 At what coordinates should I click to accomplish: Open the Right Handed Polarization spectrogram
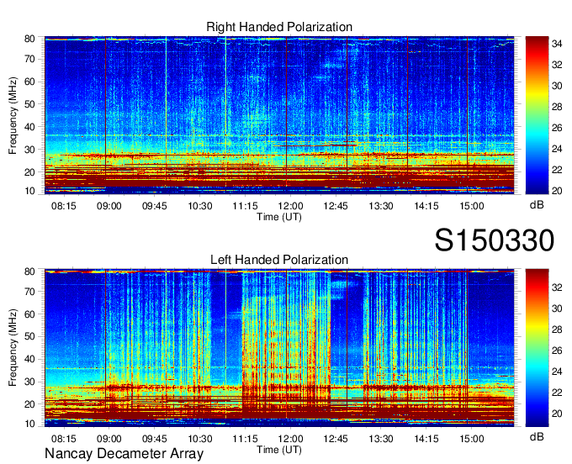[x=279, y=115]
